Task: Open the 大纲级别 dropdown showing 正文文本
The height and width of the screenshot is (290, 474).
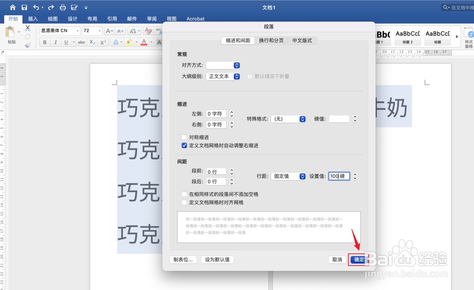Action: [x=223, y=76]
